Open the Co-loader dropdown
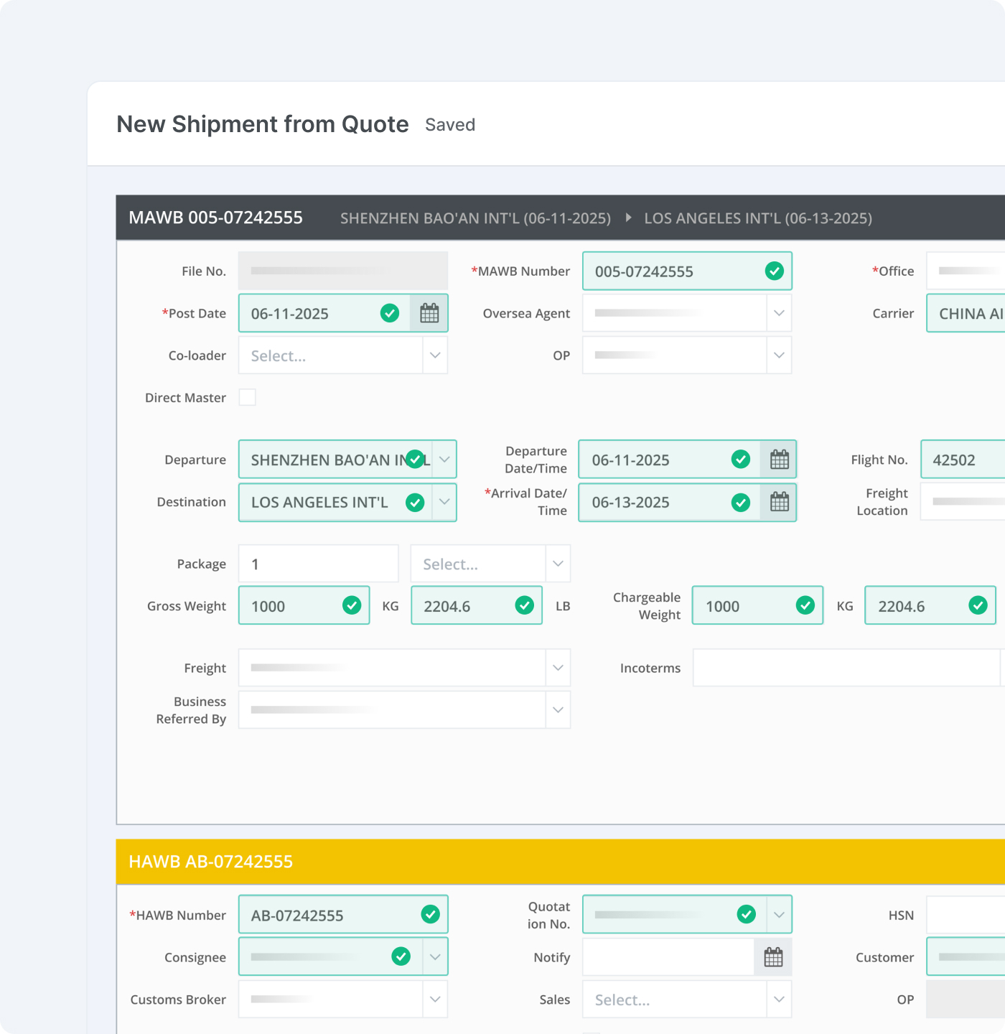1005x1034 pixels. [435, 355]
